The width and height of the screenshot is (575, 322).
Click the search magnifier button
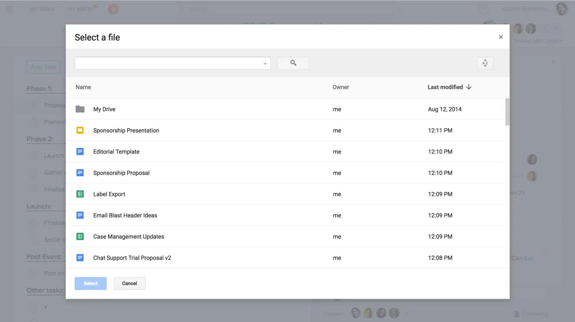pos(293,63)
